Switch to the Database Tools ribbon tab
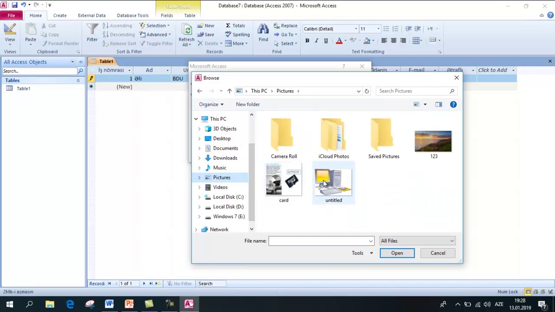Image resolution: width=555 pixels, height=312 pixels. (x=133, y=16)
